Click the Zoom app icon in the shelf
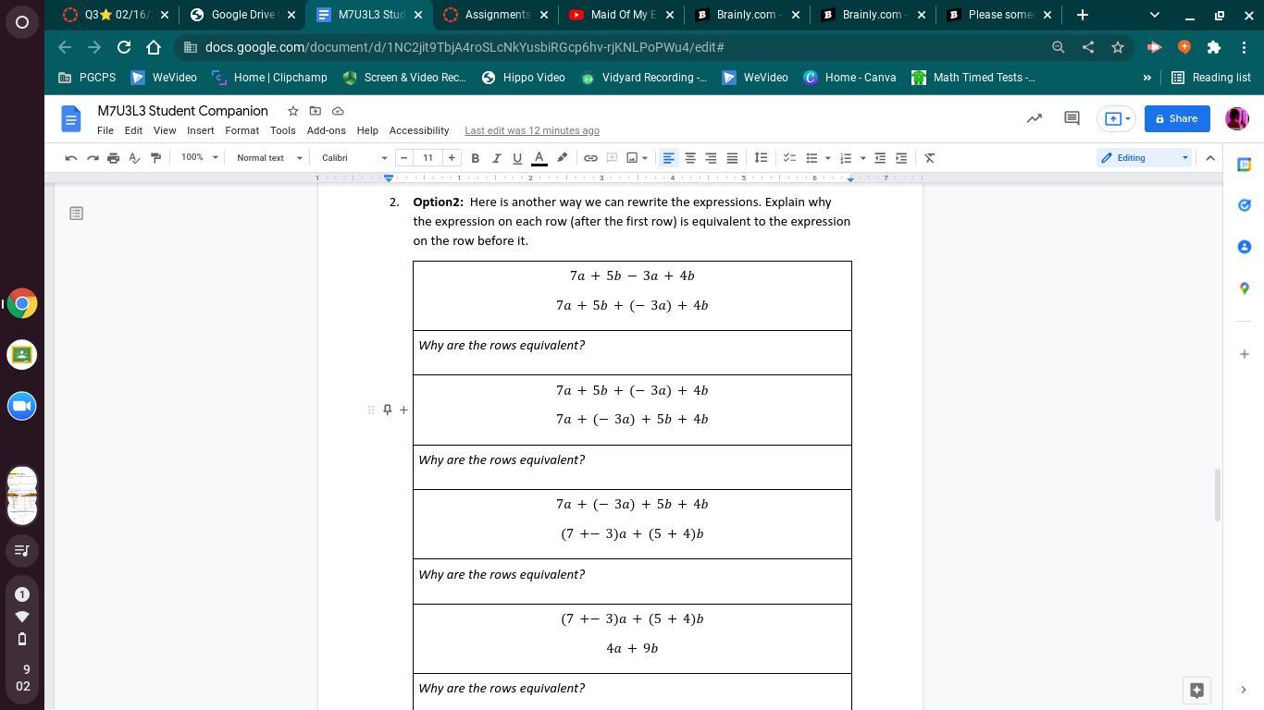 [x=22, y=406]
